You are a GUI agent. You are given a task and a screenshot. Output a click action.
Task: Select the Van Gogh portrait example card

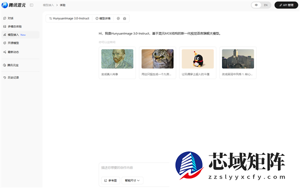point(117,63)
